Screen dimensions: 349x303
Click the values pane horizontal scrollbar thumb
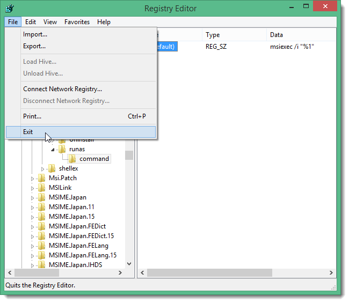tap(209, 272)
